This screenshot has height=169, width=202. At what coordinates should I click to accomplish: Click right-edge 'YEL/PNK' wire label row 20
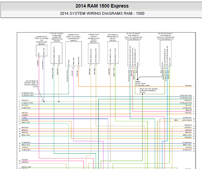[x=188, y=147]
